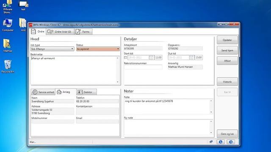Screen dimensions: 271x152
Task: Click the WPA app icon in title bar
Action: [x=30, y=25]
